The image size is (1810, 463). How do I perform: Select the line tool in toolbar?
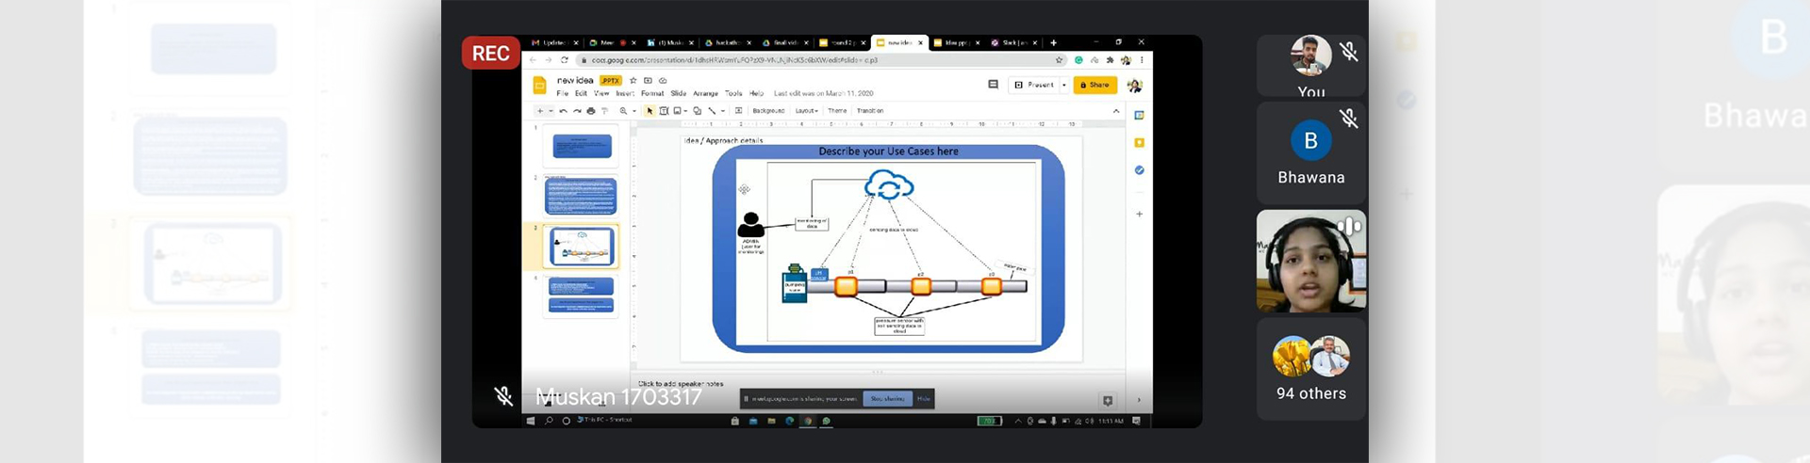click(712, 111)
